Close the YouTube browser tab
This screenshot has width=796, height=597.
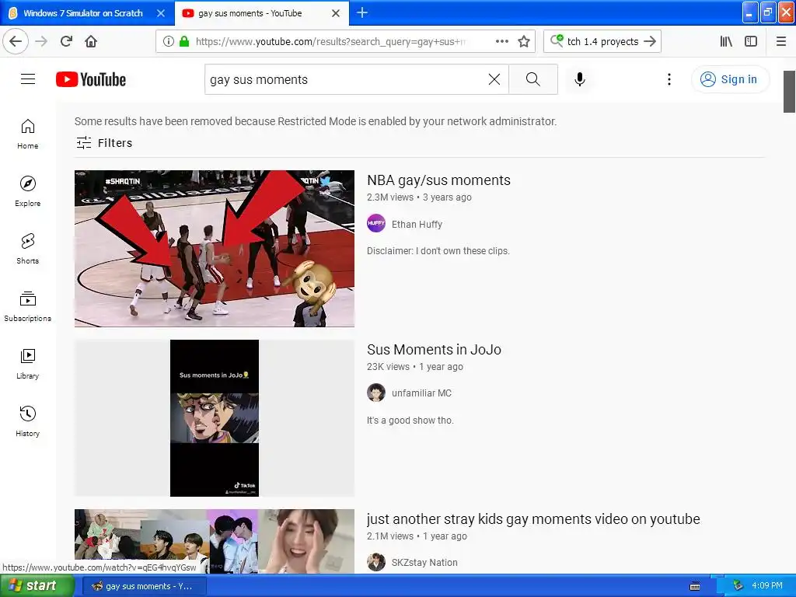(336, 13)
